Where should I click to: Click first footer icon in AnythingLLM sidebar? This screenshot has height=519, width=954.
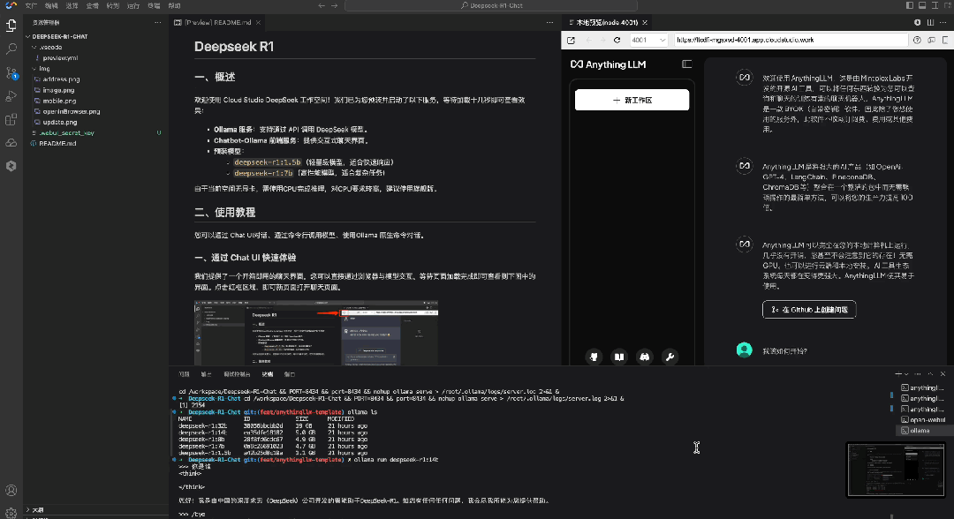594,357
